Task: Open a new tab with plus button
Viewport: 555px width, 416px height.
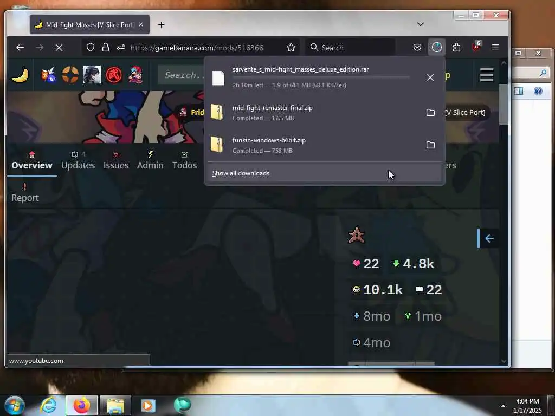Action: click(161, 25)
